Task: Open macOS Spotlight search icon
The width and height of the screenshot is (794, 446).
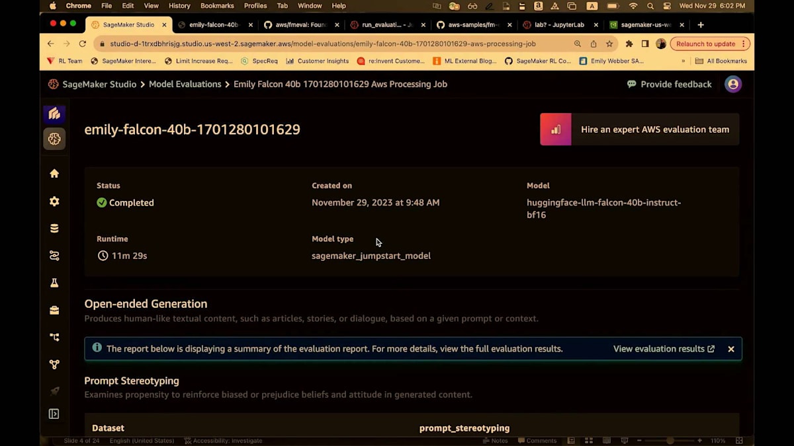Action: coord(650,6)
